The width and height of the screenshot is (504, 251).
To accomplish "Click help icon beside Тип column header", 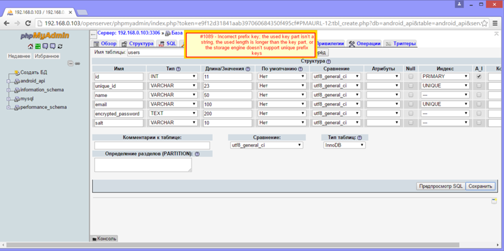I will click(178, 69).
